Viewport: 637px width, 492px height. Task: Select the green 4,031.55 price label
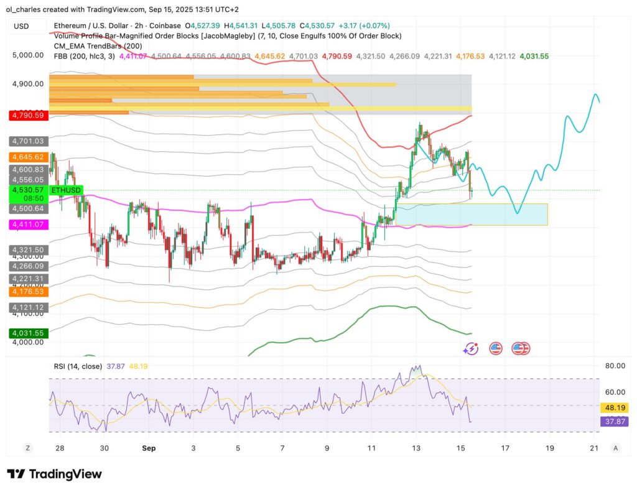tap(27, 334)
